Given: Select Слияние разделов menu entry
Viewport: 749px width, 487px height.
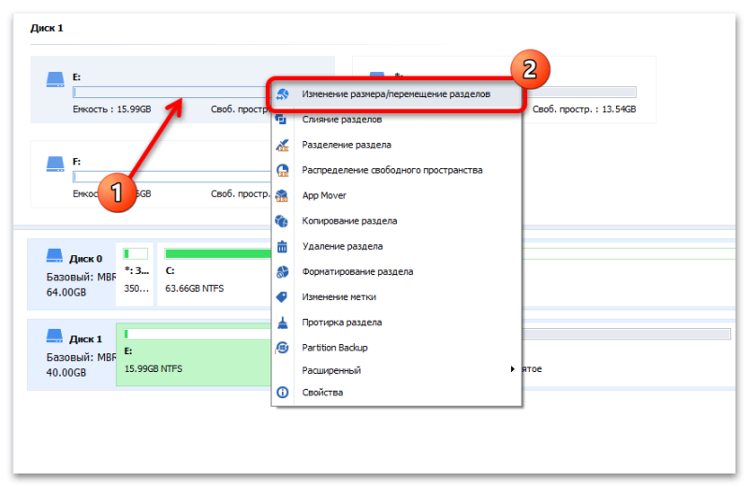Looking at the screenshot, I should [396, 120].
